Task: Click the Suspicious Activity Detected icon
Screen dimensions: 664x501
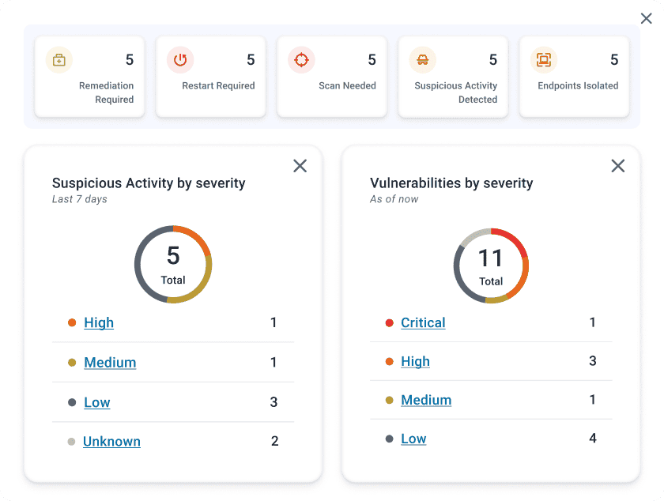Action: (x=423, y=60)
